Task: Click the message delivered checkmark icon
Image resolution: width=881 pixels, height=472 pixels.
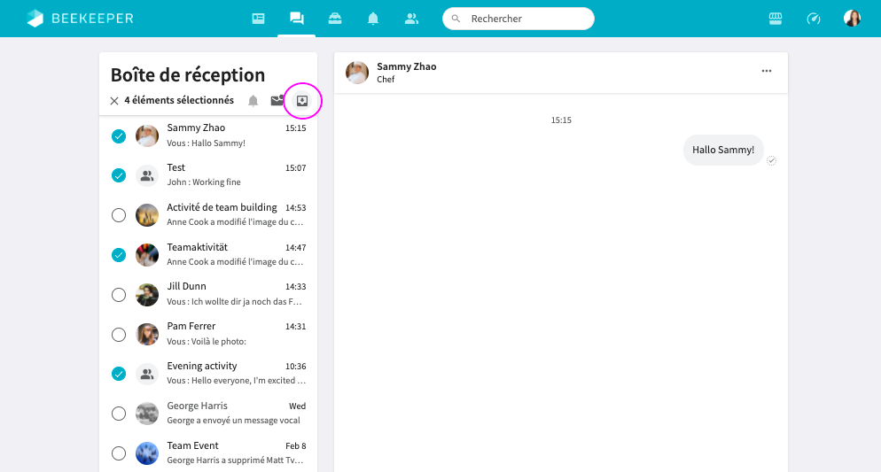Action: [771, 160]
